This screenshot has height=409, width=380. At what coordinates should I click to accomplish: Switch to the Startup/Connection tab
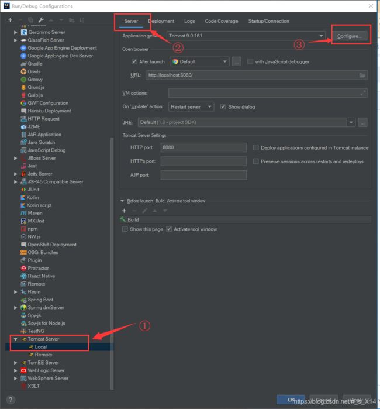coord(269,22)
